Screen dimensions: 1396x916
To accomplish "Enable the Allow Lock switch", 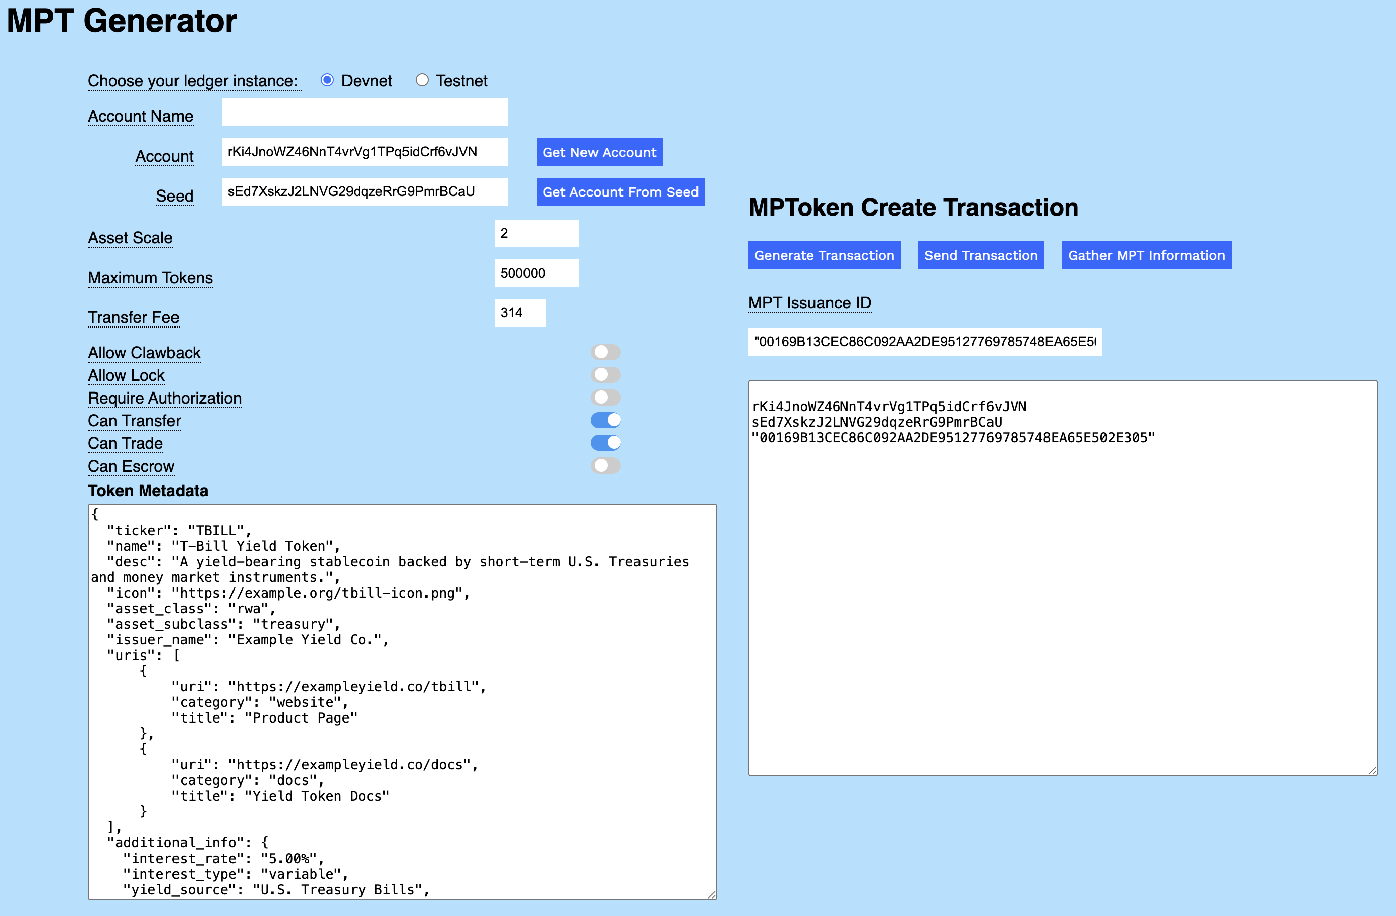I will click(605, 374).
